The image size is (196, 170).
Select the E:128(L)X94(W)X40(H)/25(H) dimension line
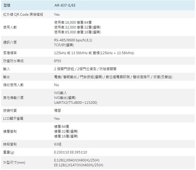pos(77,160)
